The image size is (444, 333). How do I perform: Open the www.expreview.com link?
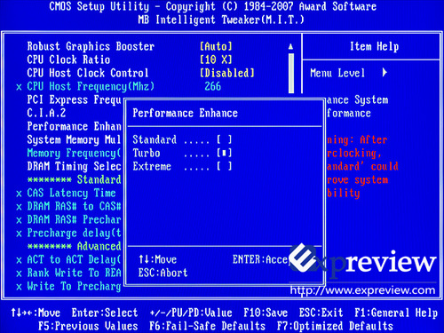362,290
